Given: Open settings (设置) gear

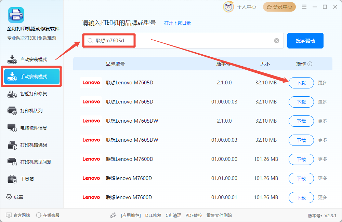Looking at the screenshot, I should point(15,197).
